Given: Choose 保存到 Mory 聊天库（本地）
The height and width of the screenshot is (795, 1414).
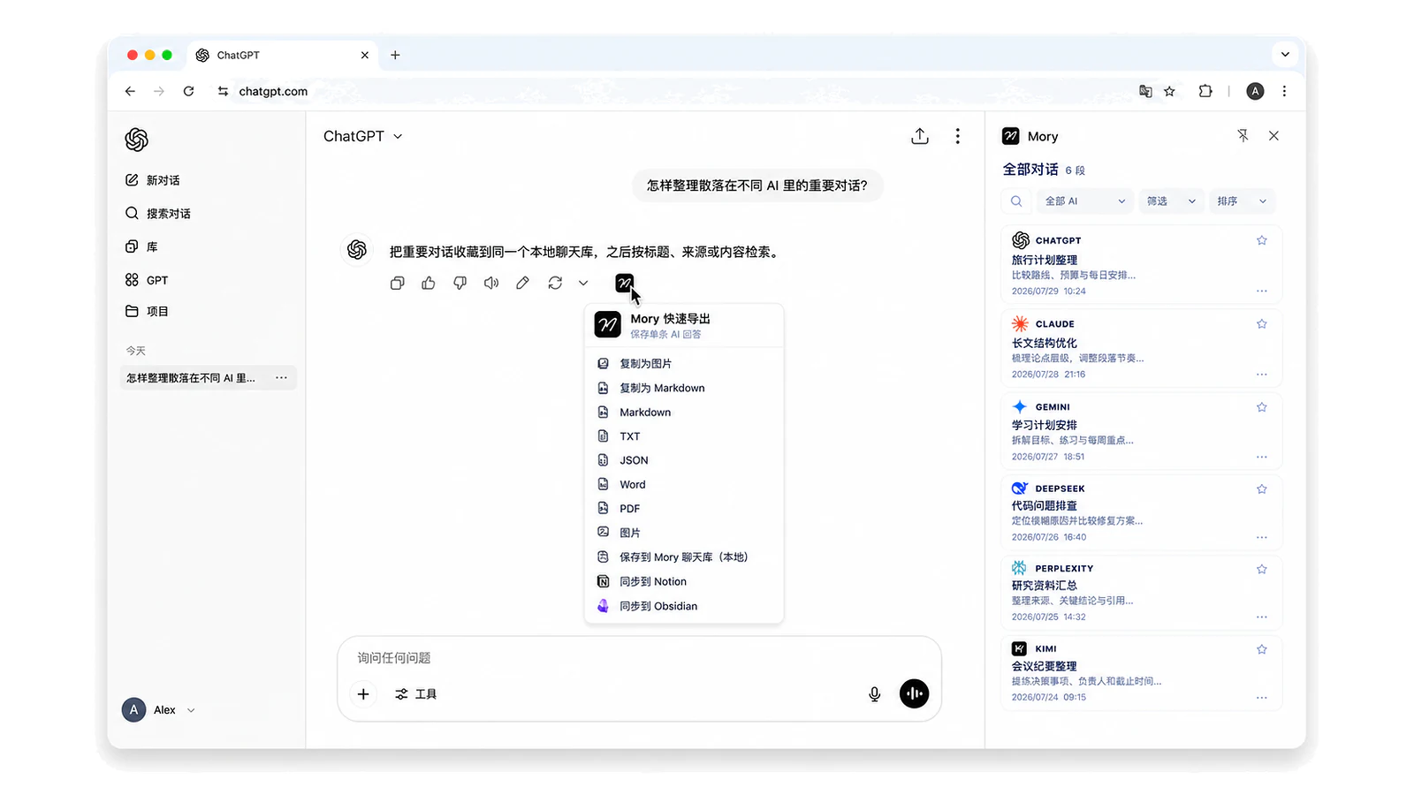Looking at the screenshot, I should pos(684,557).
